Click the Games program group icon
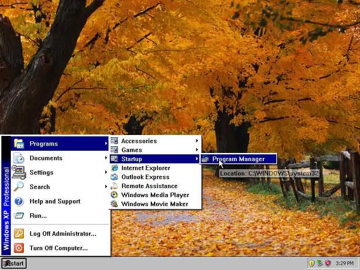 (x=114, y=150)
